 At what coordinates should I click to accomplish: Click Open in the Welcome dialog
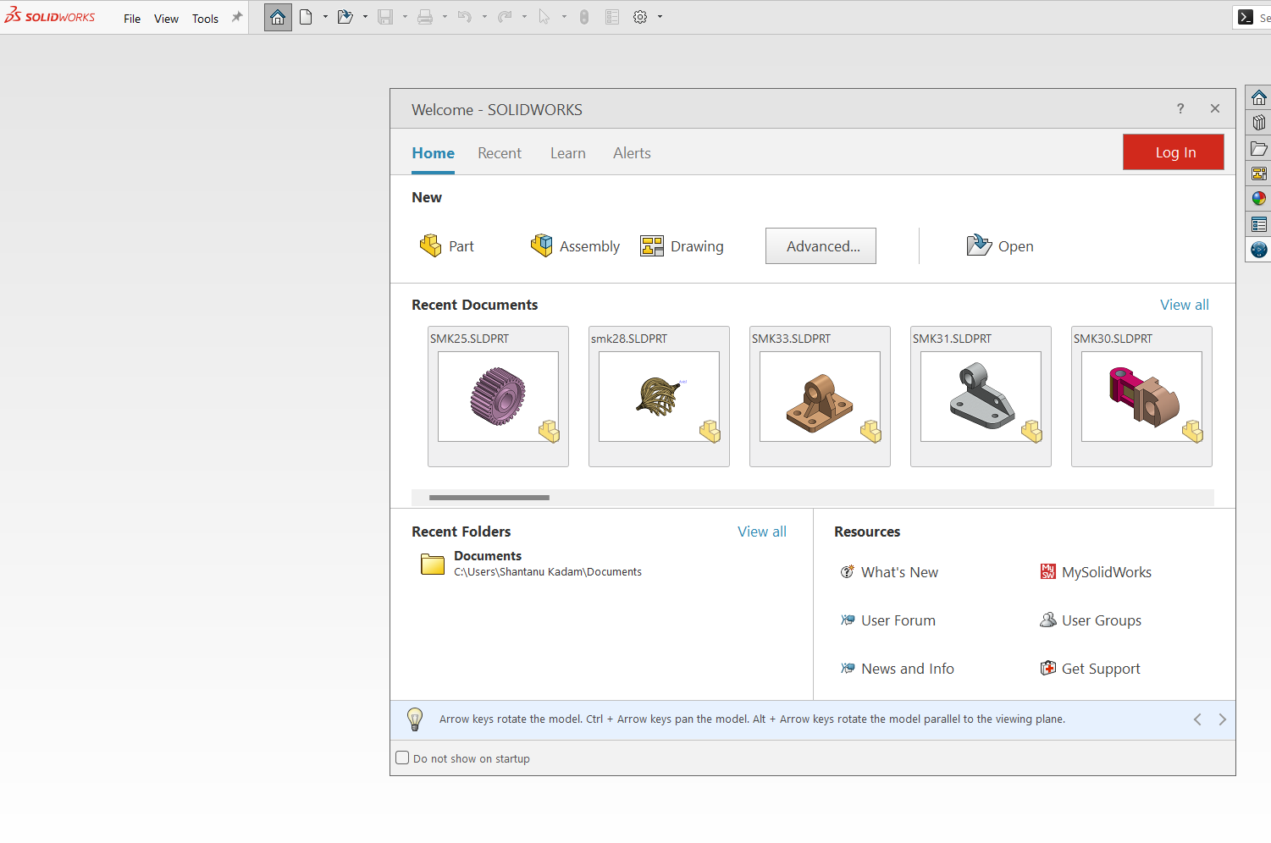point(1000,246)
